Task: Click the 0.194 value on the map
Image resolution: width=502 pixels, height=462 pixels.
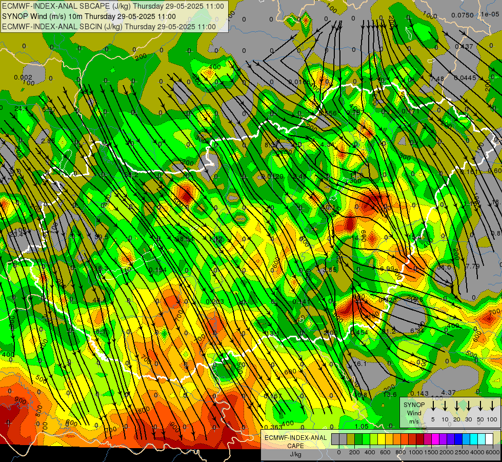Action: point(158,270)
